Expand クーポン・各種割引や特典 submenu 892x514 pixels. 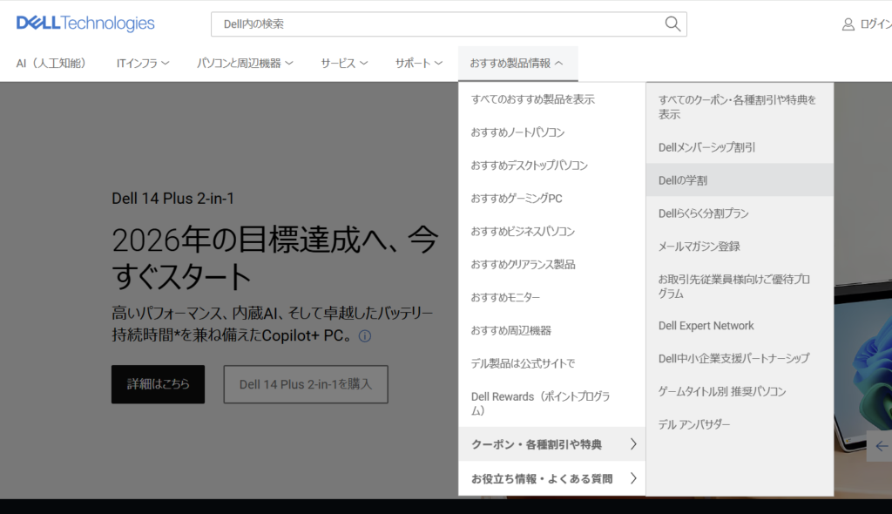tap(552, 444)
